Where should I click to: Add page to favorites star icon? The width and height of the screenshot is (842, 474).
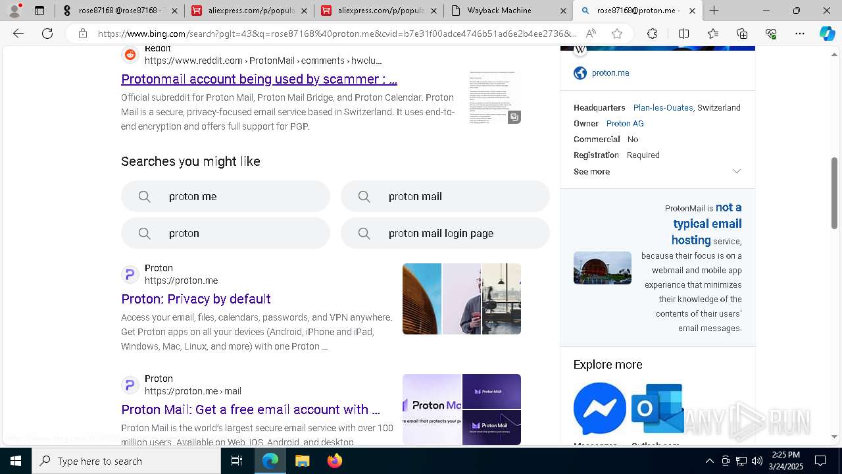(617, 34)
